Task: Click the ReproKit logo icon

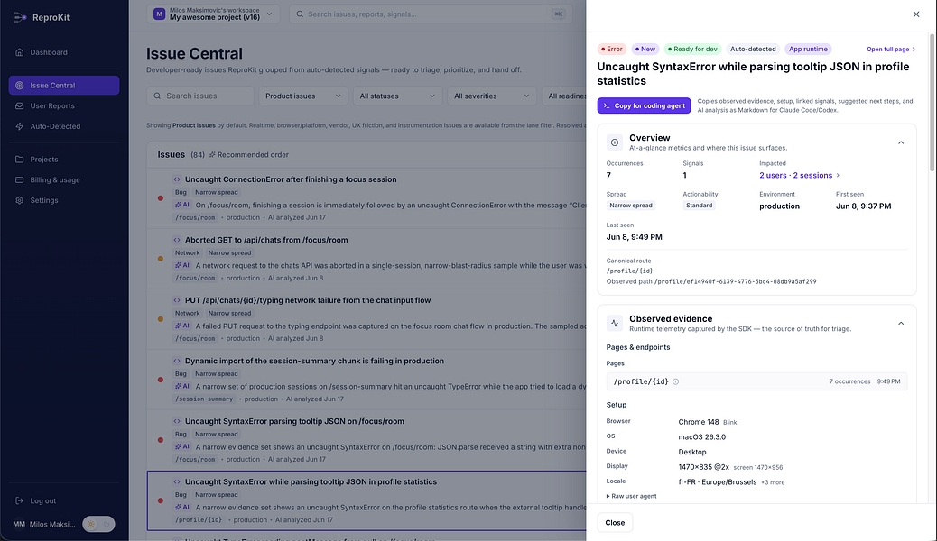Action: tap(20, 17)
